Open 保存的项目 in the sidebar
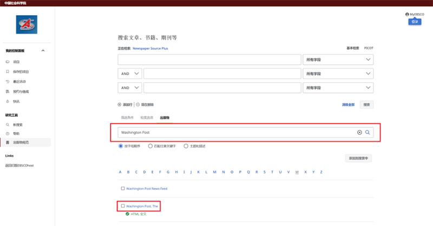Screen dimensions: 433x226 [x=21, y=71]
